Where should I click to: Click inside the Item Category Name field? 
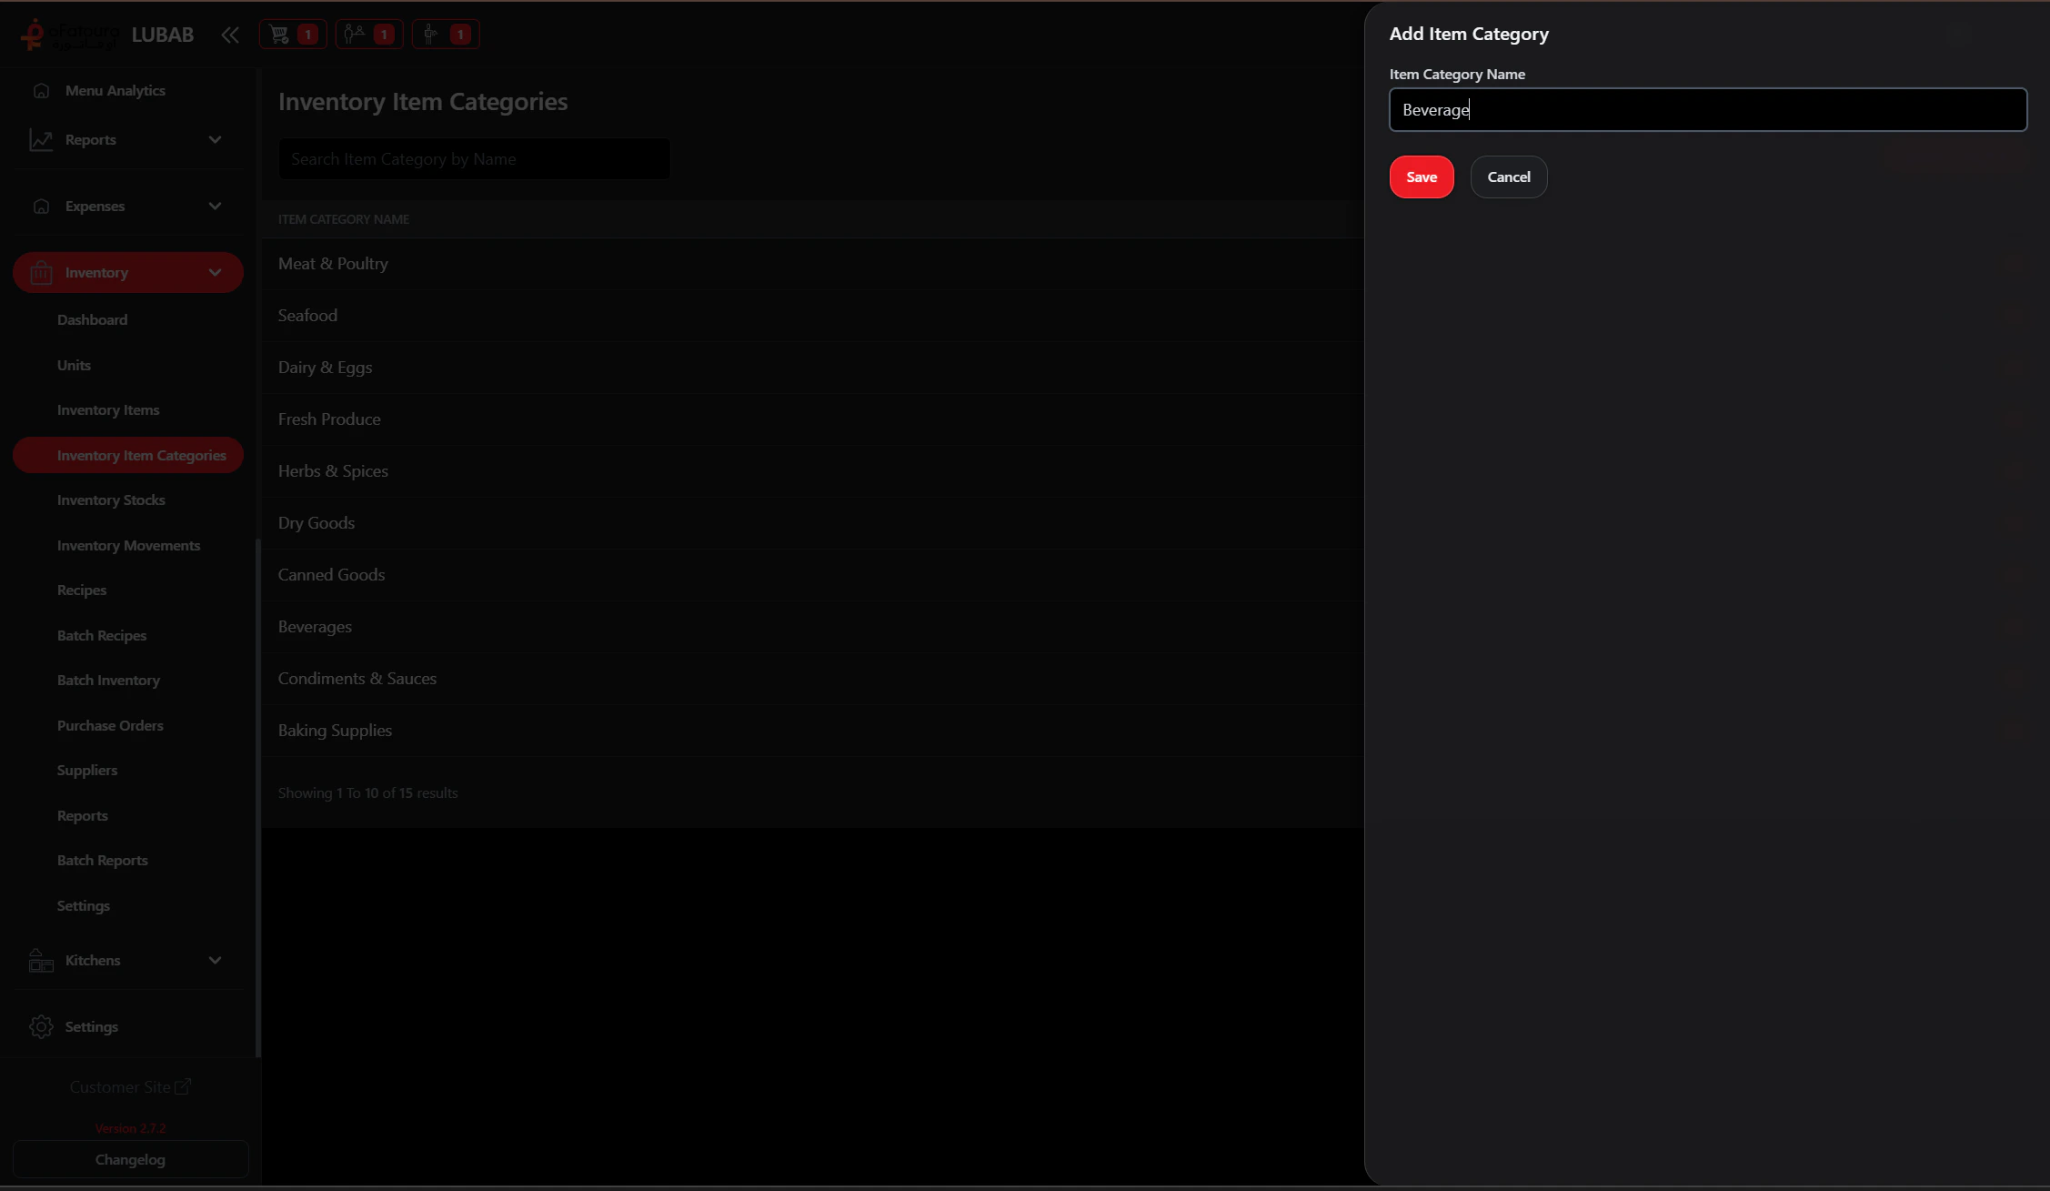point(1708,109)
